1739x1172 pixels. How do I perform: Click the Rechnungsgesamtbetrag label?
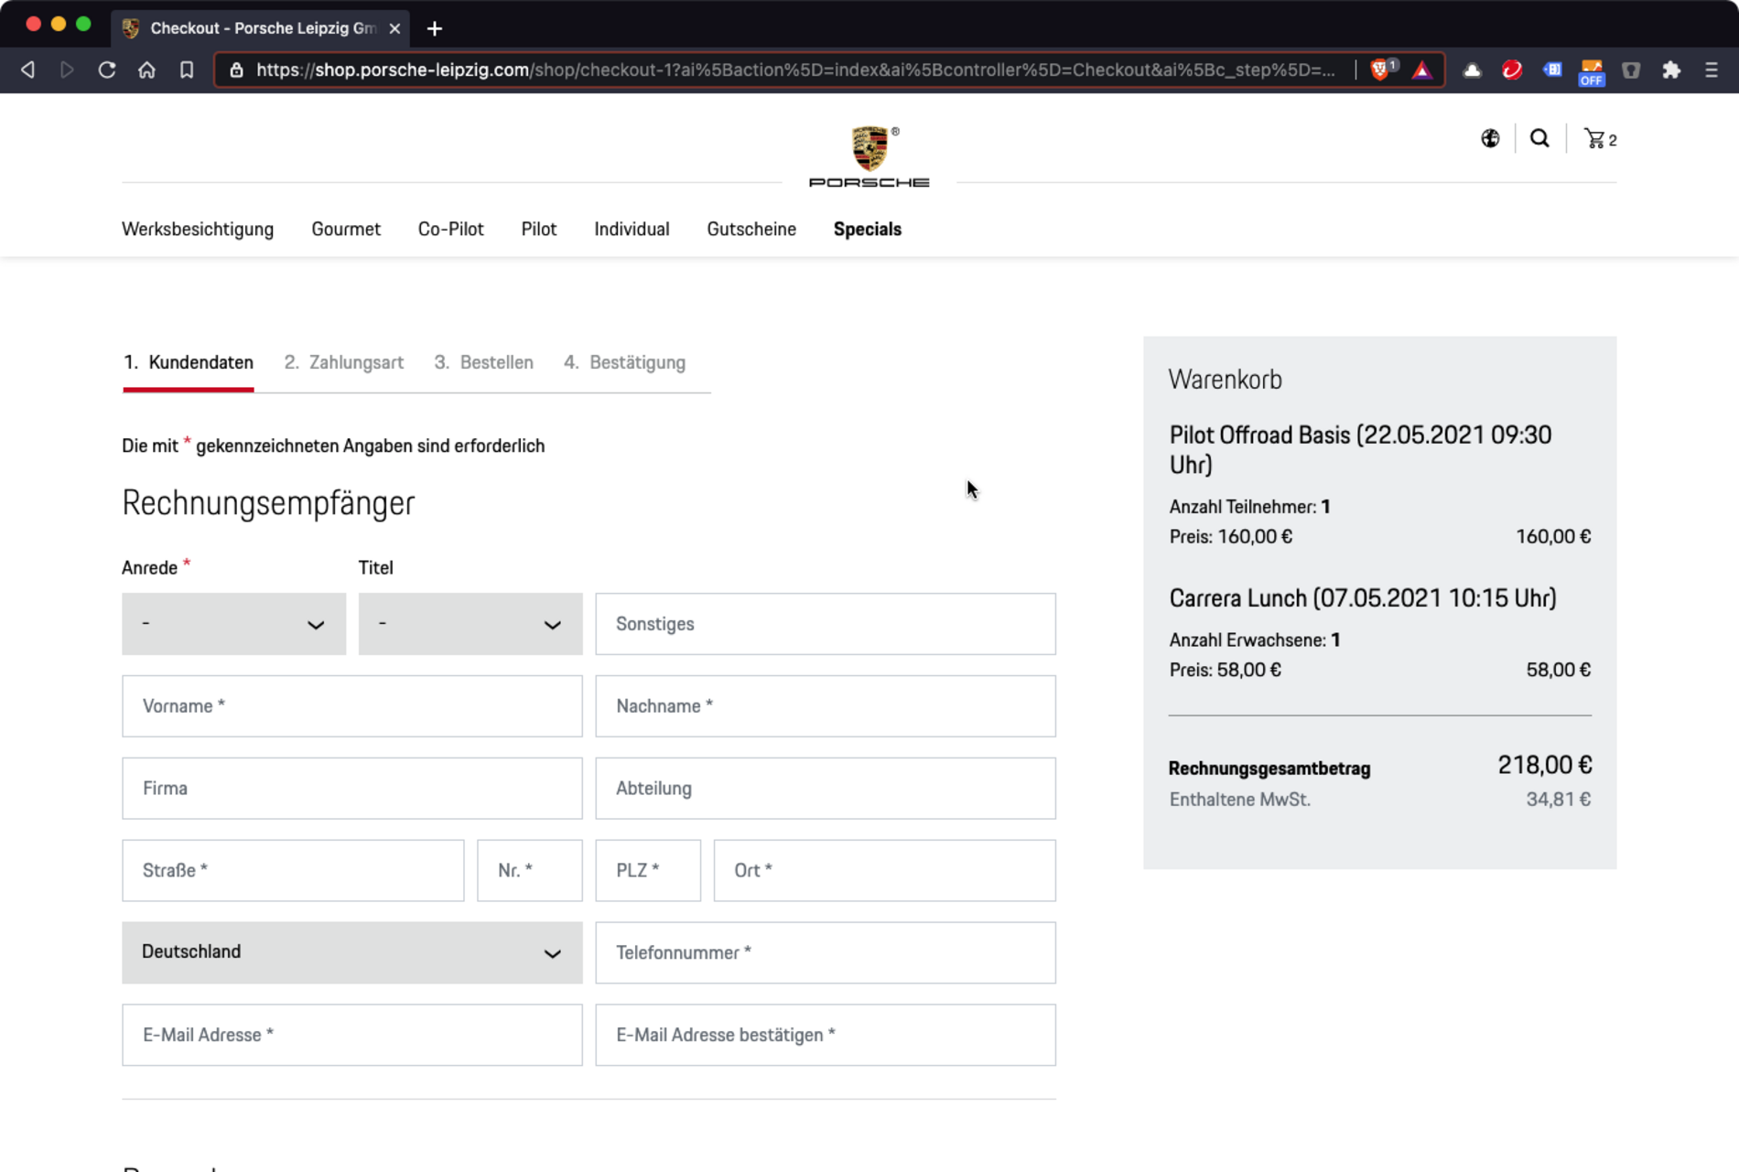click(x=1269, y=769)
